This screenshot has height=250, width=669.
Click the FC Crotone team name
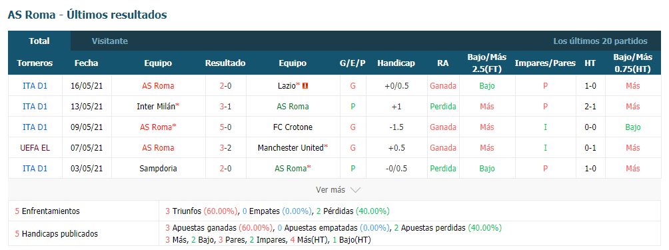(293, 127)
